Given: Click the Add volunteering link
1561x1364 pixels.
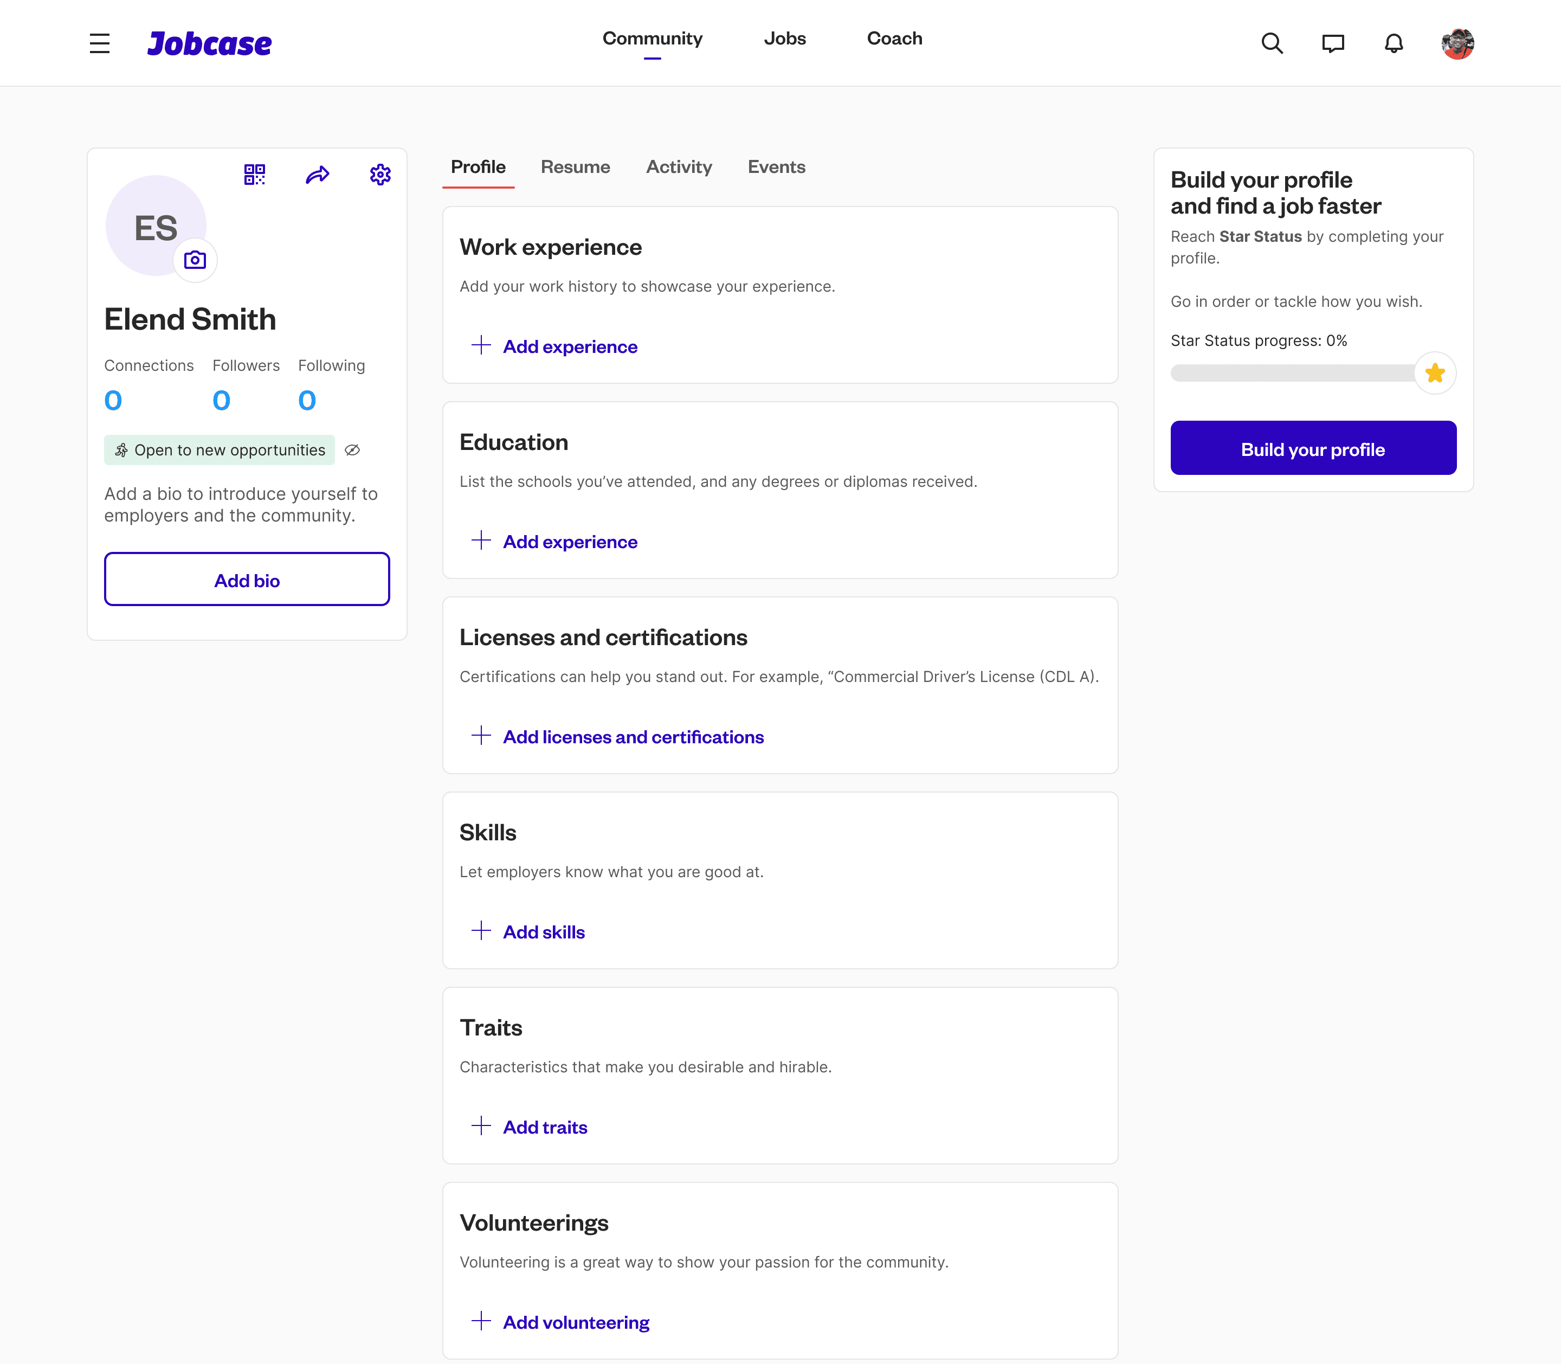Looking at the screenshot, I should pos(576,1322).
